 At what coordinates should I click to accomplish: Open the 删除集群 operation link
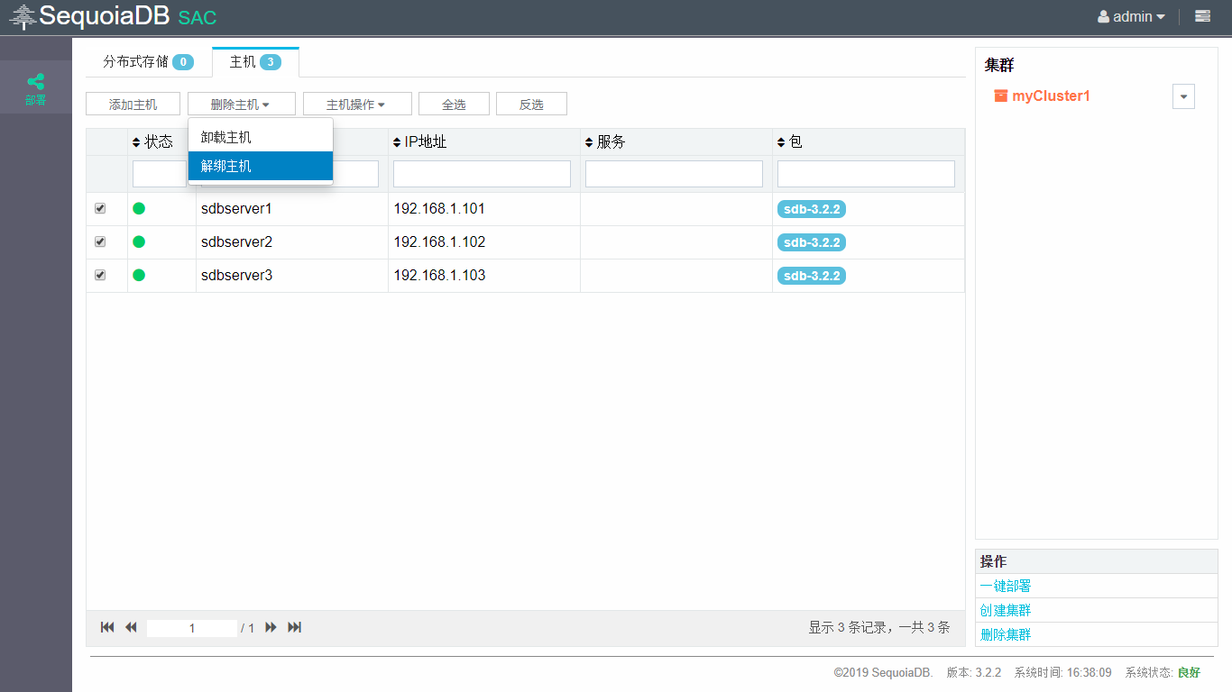click(1006, 634)
